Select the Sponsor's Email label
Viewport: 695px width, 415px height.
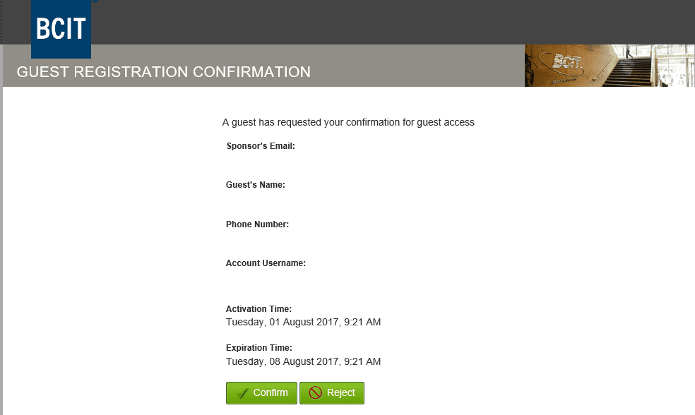[x=260, y=145]
